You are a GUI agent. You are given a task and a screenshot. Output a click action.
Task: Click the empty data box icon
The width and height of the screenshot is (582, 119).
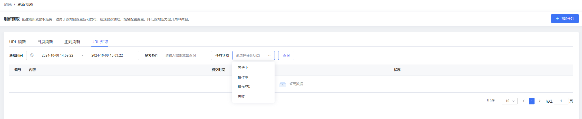coord(283,84)
